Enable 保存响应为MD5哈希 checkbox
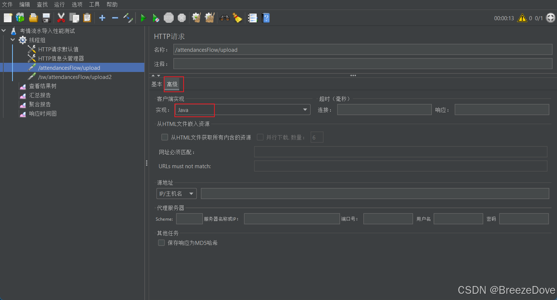 [x=161, y=242]
